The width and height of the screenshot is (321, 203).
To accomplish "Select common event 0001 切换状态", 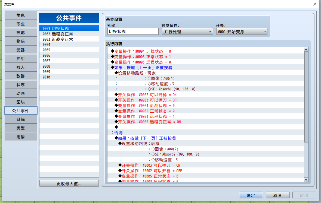I will (x=69, y=28).
